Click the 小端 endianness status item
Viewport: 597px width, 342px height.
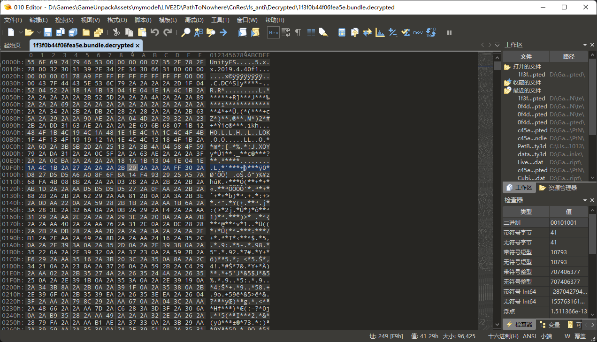pyautogui.click(x=546, y=336)
